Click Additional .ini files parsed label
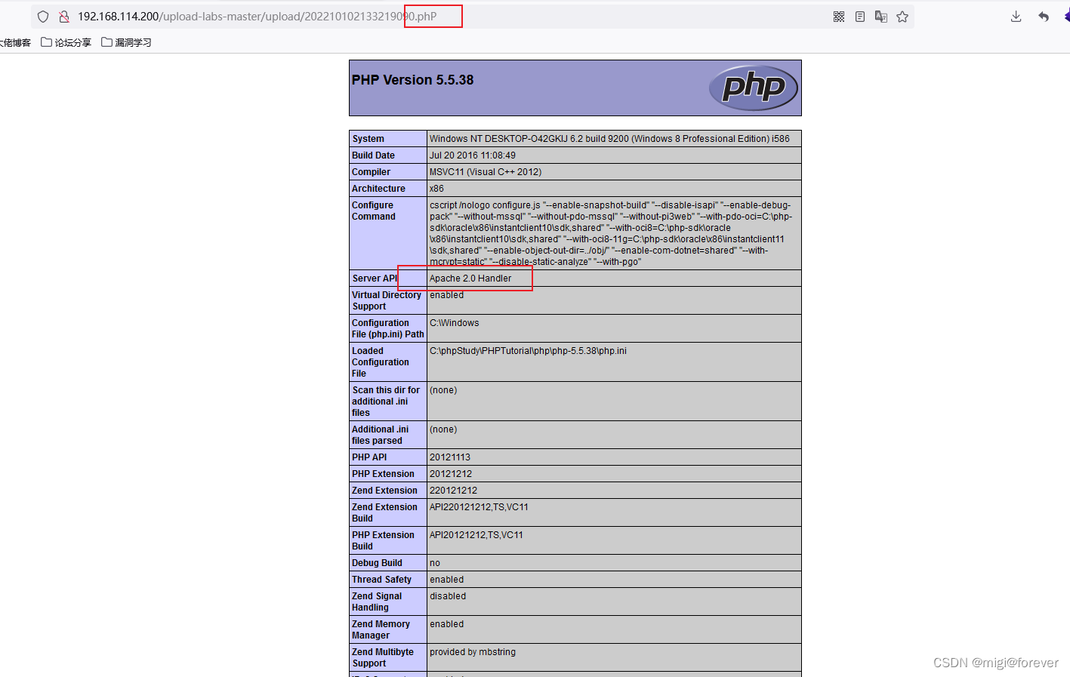Image resolution: width=1070 pixels, height=677 pixels. click(380, 435)
